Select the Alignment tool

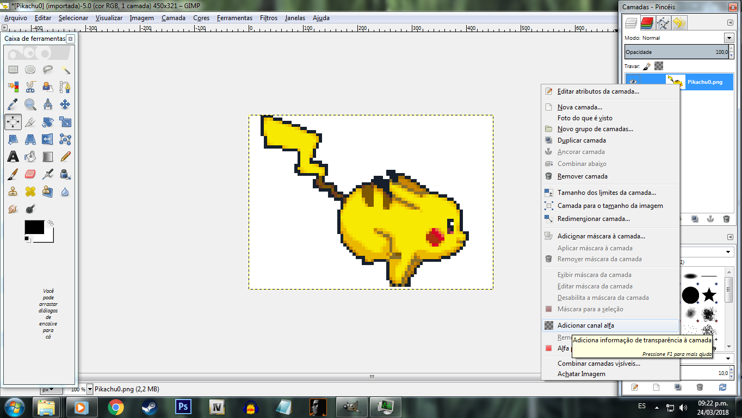click(13, 122)
